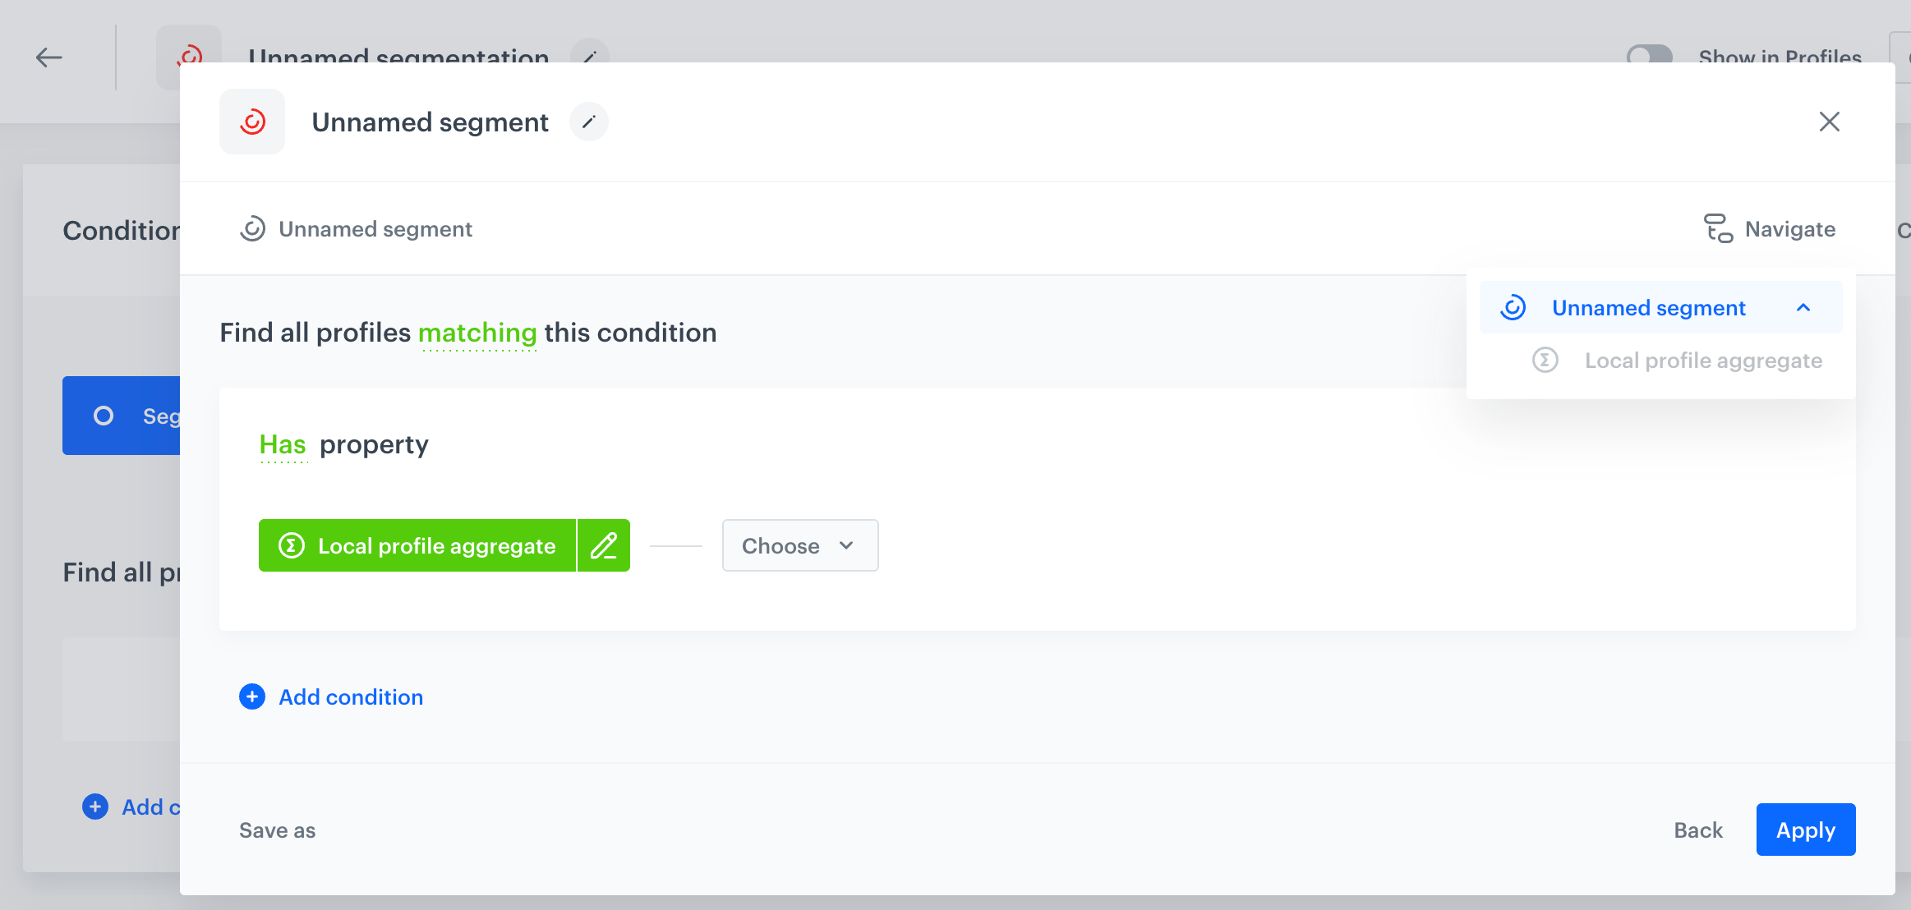Click the pencil icon on Local profile aggregate
Image resolution: width=1911 pixels, height=910 pixels.
coord(604,545)
